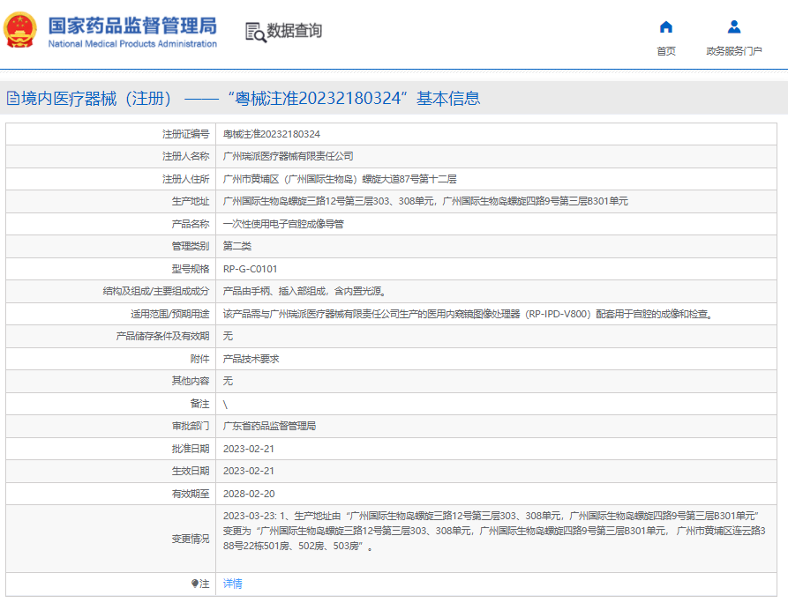Screen dimensions: 788x603
Task: Select 广东省药品监督管理局 approval department
Action: (269, 427)
